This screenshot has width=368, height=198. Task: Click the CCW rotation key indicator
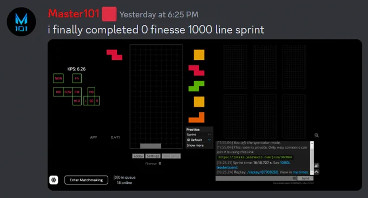click(x=68, y=92)
